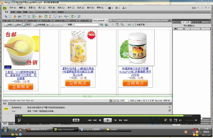Screen dimensions: 213x138
Task: Click the Tag Chooser icon
Action: click(79, 16)
